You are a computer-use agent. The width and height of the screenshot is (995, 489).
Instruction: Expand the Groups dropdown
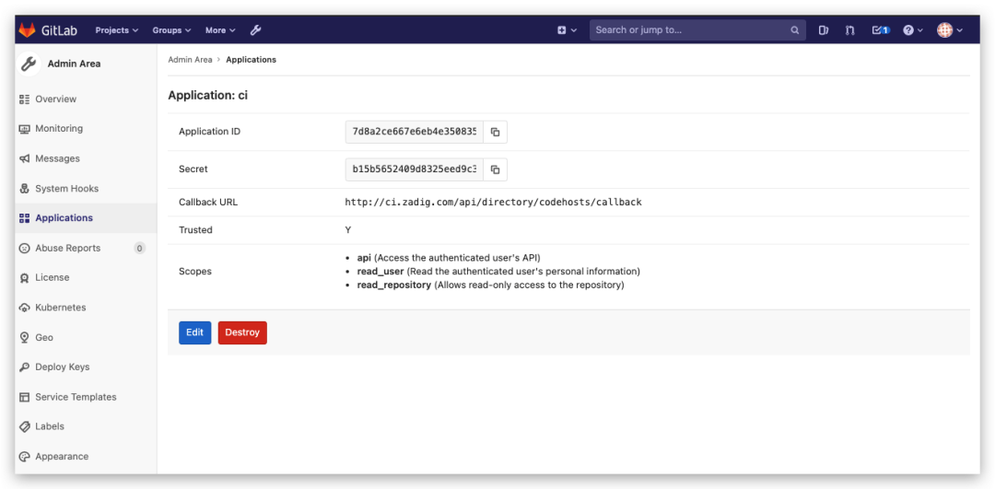tap(171, 29)
